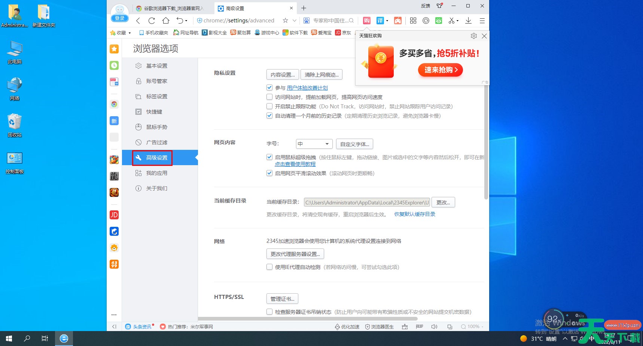Click the 100% page zoom control
This screenshot has height=346, width=643.
473,327
